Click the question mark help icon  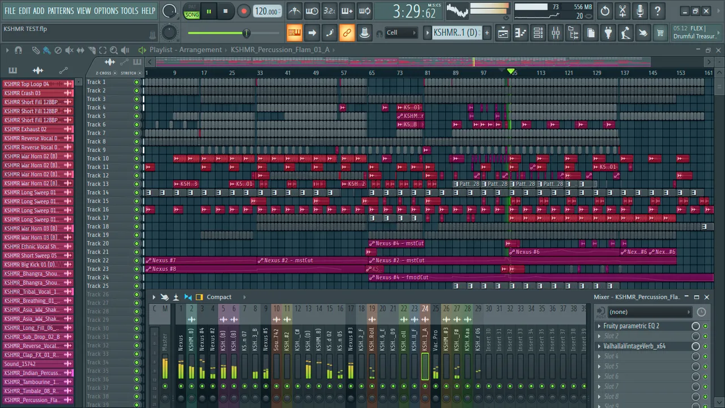(x=658, y=11)
